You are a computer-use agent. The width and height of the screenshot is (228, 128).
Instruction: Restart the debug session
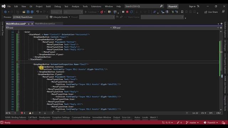pos(131,12)
